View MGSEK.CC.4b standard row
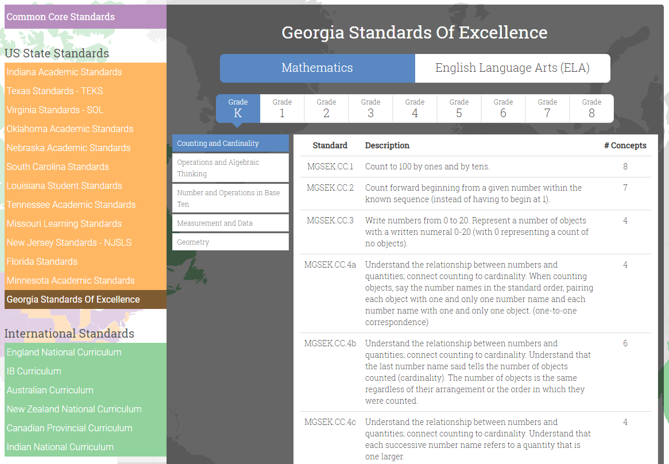669x464 pixels. click(330, 343)
